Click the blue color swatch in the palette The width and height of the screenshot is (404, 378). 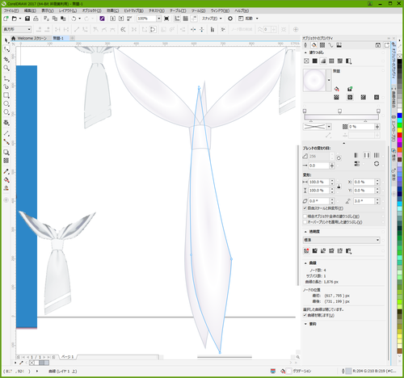point(400,115)
